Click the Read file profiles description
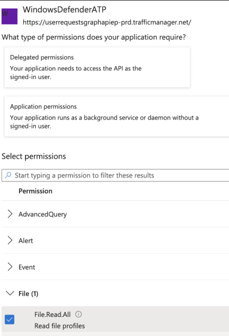The width and height of the screenshot is (229, 336). pos(59,326)
